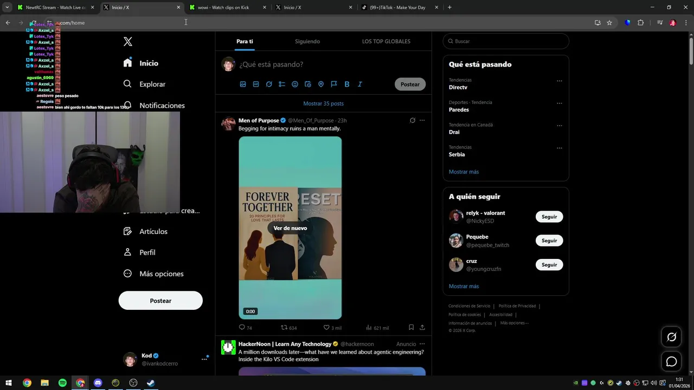Open the floating Grok button
The width and height of the screenshot is (694, 390).
671,337
